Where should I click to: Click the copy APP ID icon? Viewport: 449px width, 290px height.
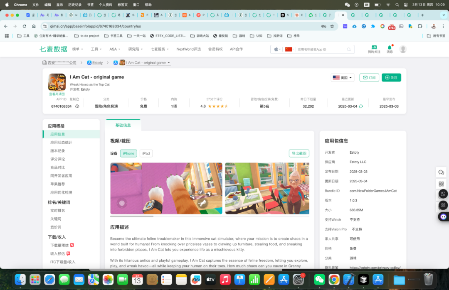(x=78, y=99)
